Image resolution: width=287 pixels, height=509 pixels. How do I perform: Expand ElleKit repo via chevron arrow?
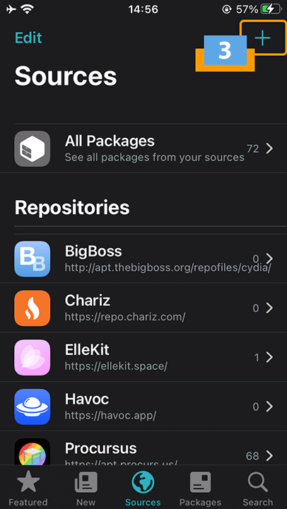269,358
